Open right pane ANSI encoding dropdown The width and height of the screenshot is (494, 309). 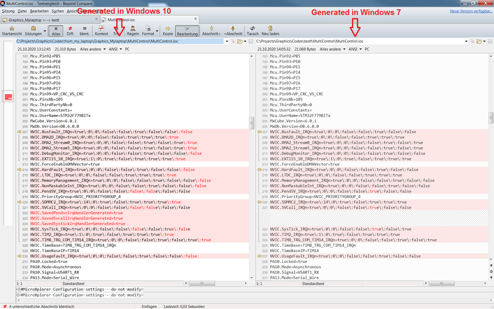point(355,49)
